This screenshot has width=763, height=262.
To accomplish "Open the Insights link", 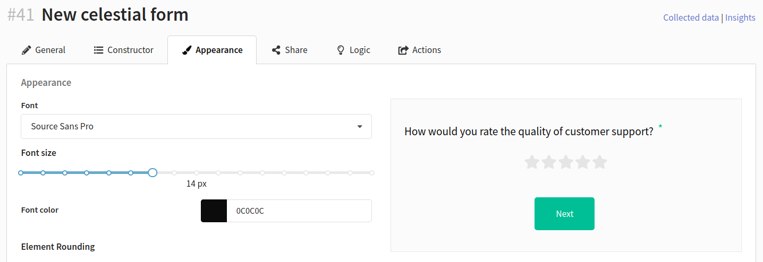I will (740, 18).
